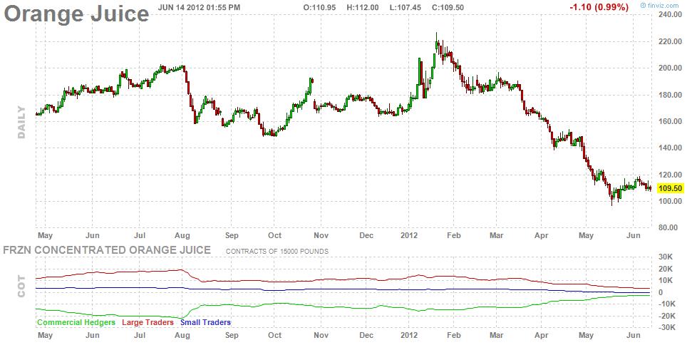Click the Feb label under price chart
This screenshot has height=350, width=692.
454,236
